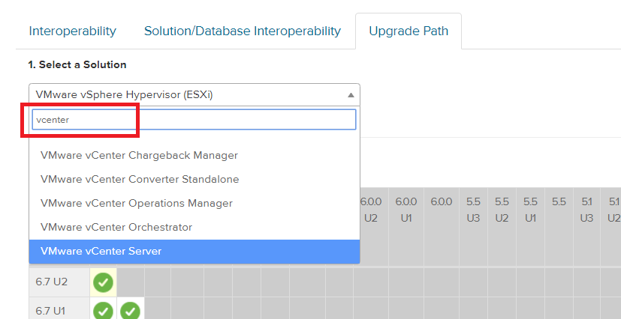Click the 6.0.0 U2 column header
The width and height of the screenshot is (621, 319).
click(x=371, y=227)
